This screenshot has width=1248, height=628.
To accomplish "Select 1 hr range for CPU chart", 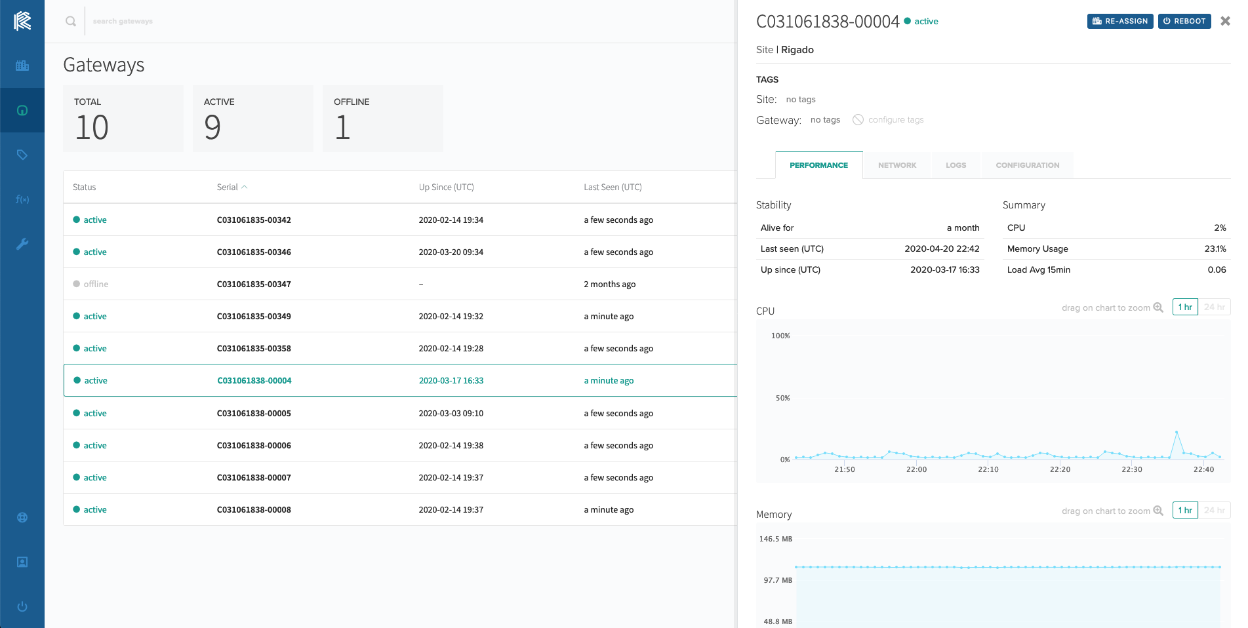I will click(1185, 307).
